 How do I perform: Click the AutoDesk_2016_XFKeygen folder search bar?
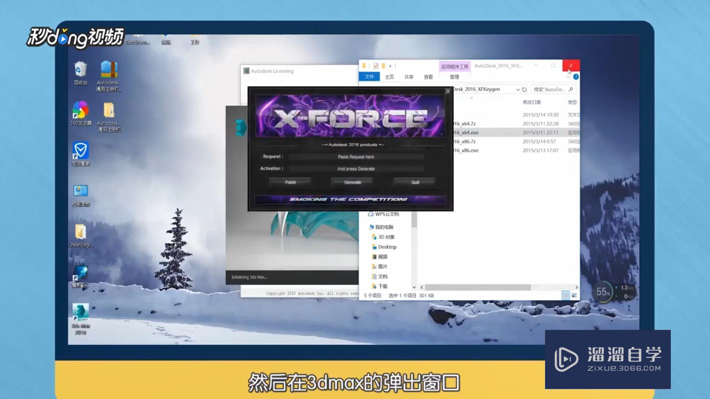[551, 89]
